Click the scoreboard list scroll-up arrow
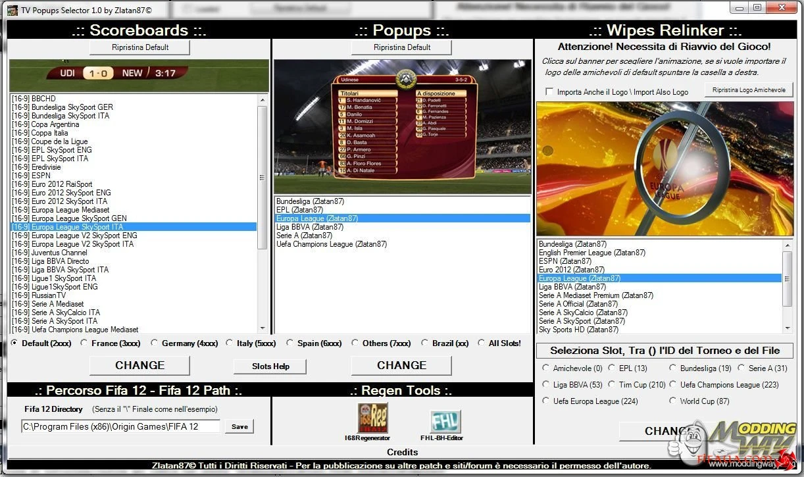This screenshot has height=477, width=804. (x=263, y=99)
